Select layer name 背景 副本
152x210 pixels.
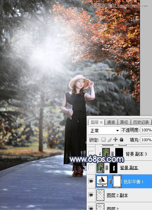129,168
